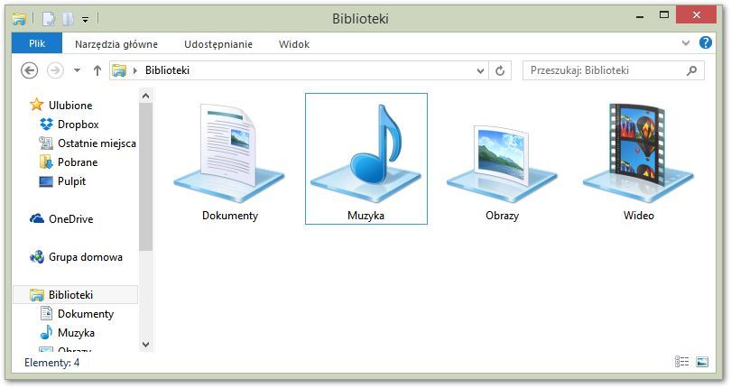Viewport: 731px width, 388px height.
Task: Click the address bar folder icon
Action: [119, 70]
